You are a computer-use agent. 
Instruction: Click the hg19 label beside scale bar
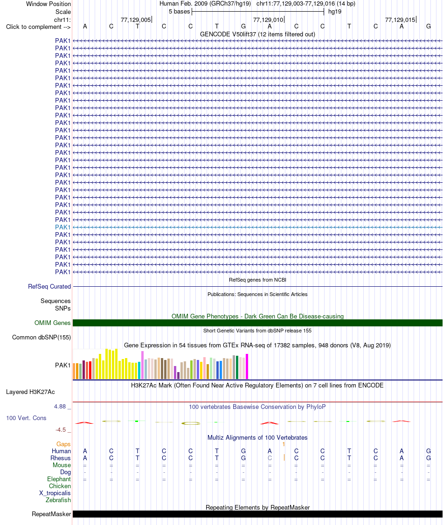[x=335, y=12]
